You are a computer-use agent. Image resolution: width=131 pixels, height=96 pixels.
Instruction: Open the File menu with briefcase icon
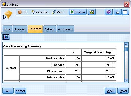tap(23, 12)
